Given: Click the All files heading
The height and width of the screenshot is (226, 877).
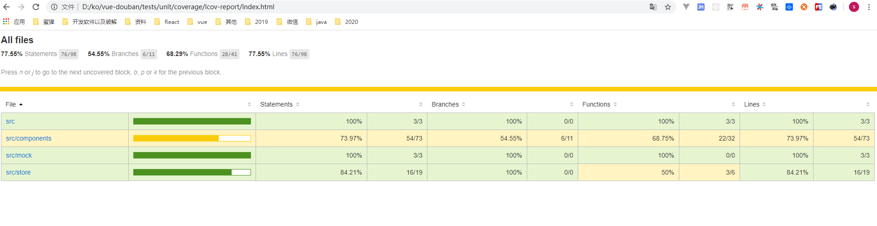Looking at the screenshot, I should (x=17, y=40).
